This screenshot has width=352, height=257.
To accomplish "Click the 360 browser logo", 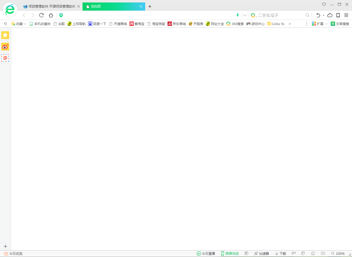I will click(10, 10).
